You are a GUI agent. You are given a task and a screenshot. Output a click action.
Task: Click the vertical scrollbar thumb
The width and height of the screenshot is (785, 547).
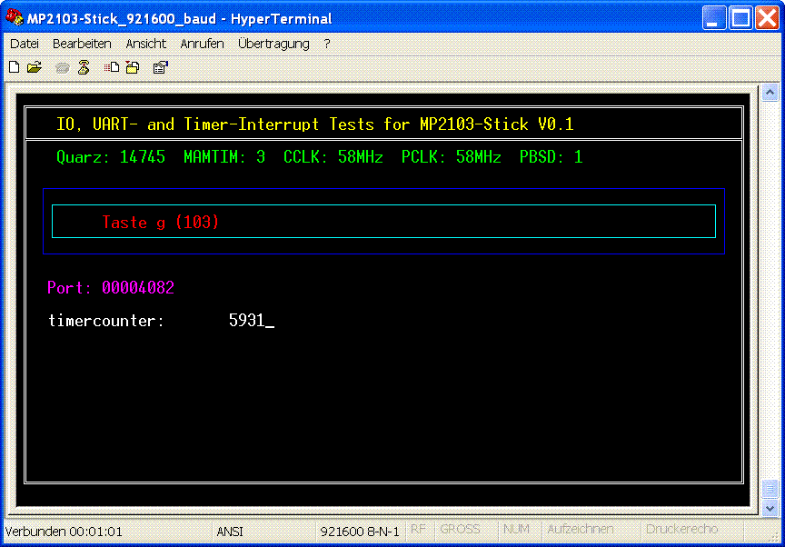tap(770, 489)
